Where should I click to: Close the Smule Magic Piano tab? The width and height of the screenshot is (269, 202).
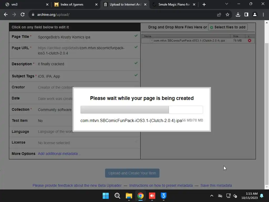pyautogui.click(x=194, y=4)
